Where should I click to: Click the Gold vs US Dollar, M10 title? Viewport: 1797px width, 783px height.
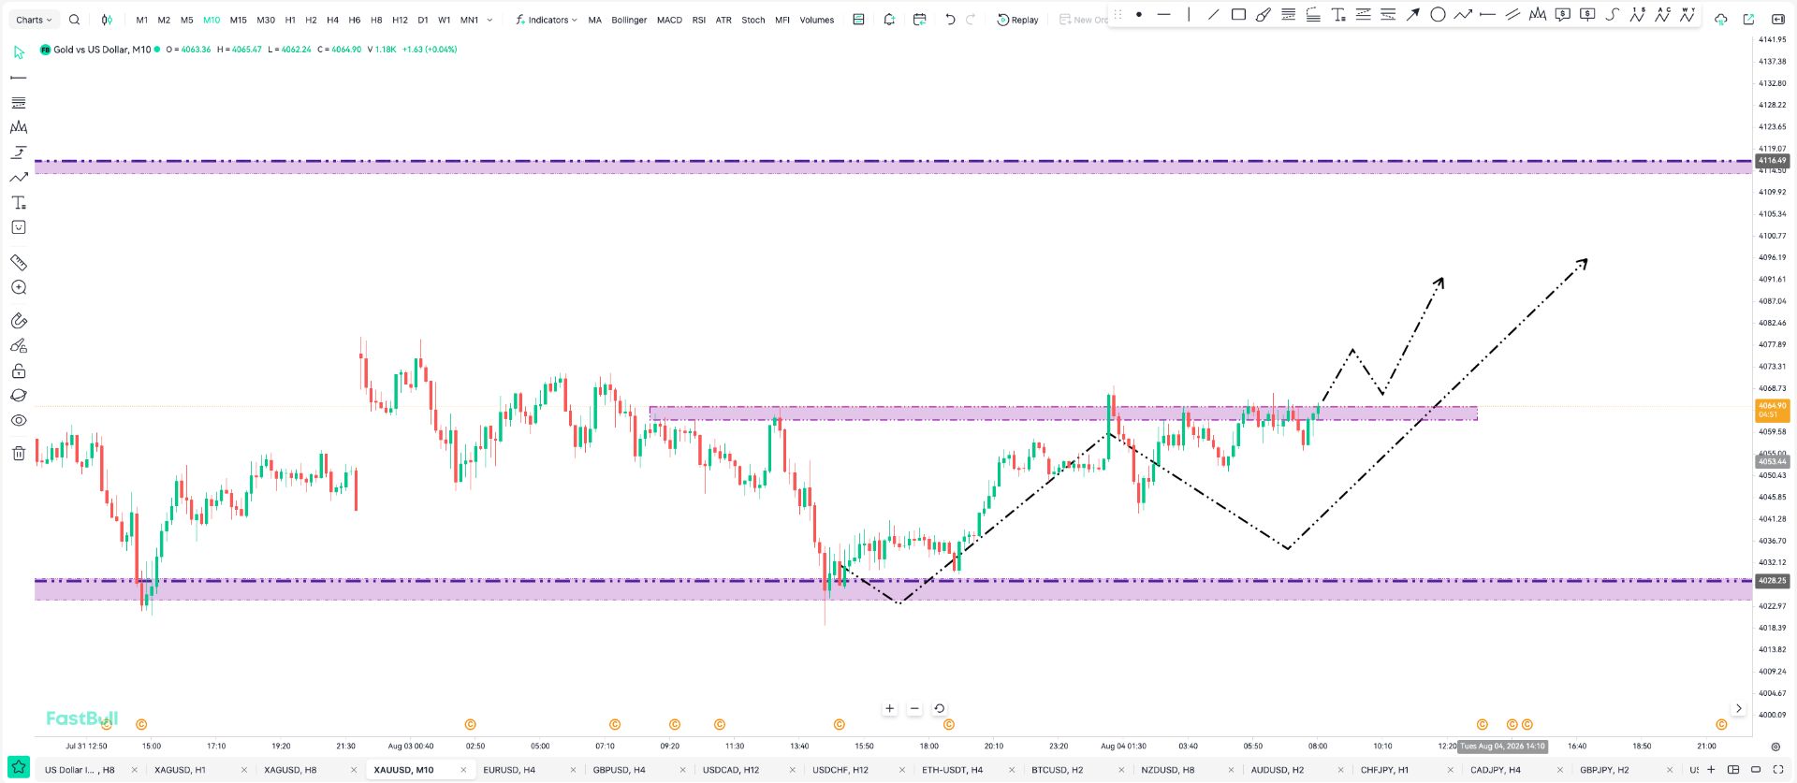102,50
